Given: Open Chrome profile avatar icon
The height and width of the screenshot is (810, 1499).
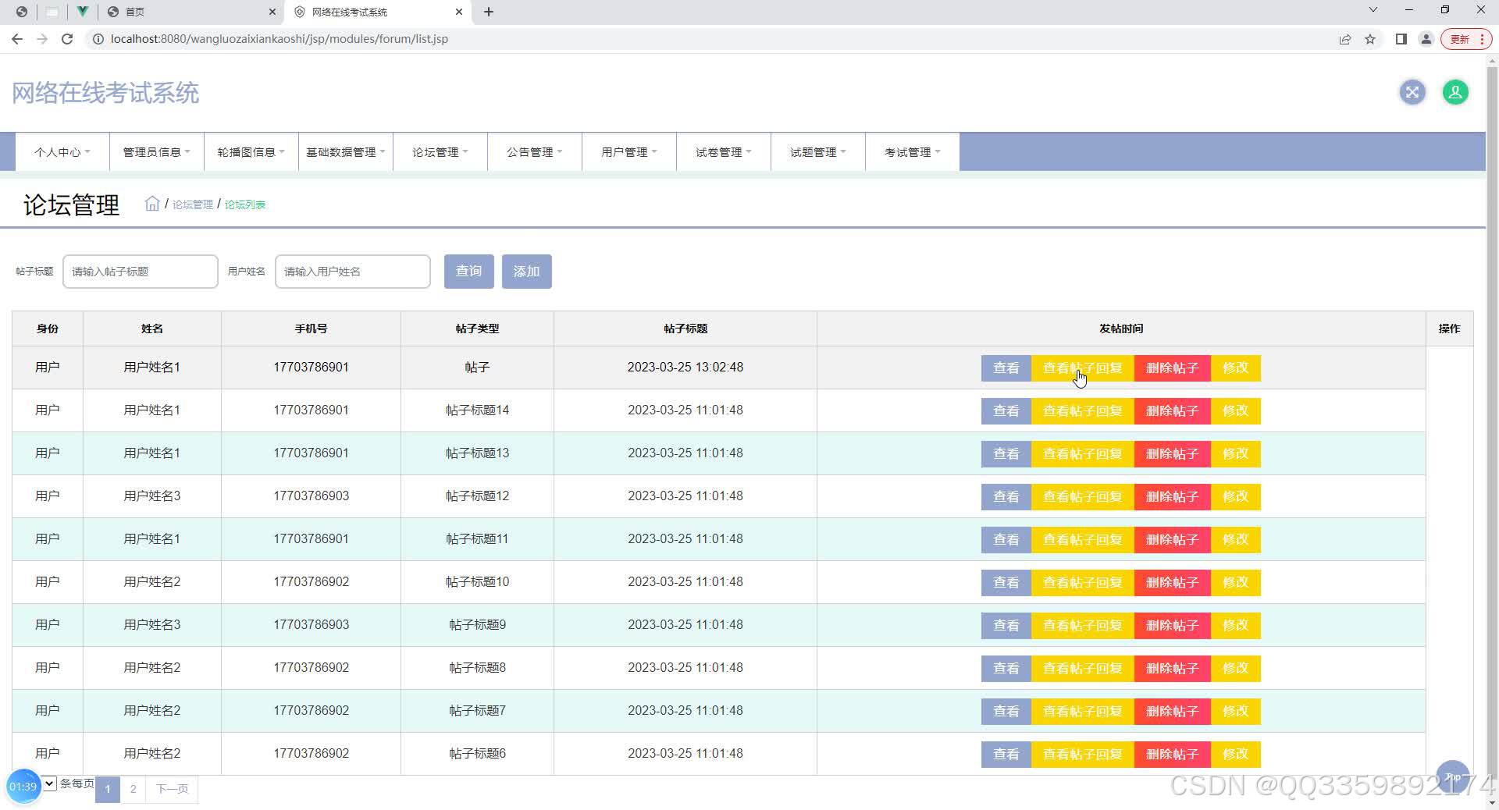Looking at the screenshot, I should (x=1426, y=39).
